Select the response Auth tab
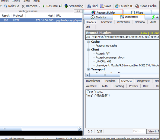The height and width of the screenshot is (140, 160). click(104, 86)
